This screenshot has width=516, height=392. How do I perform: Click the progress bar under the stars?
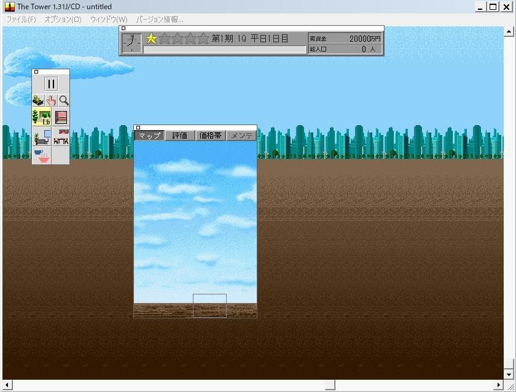[225, 49]
